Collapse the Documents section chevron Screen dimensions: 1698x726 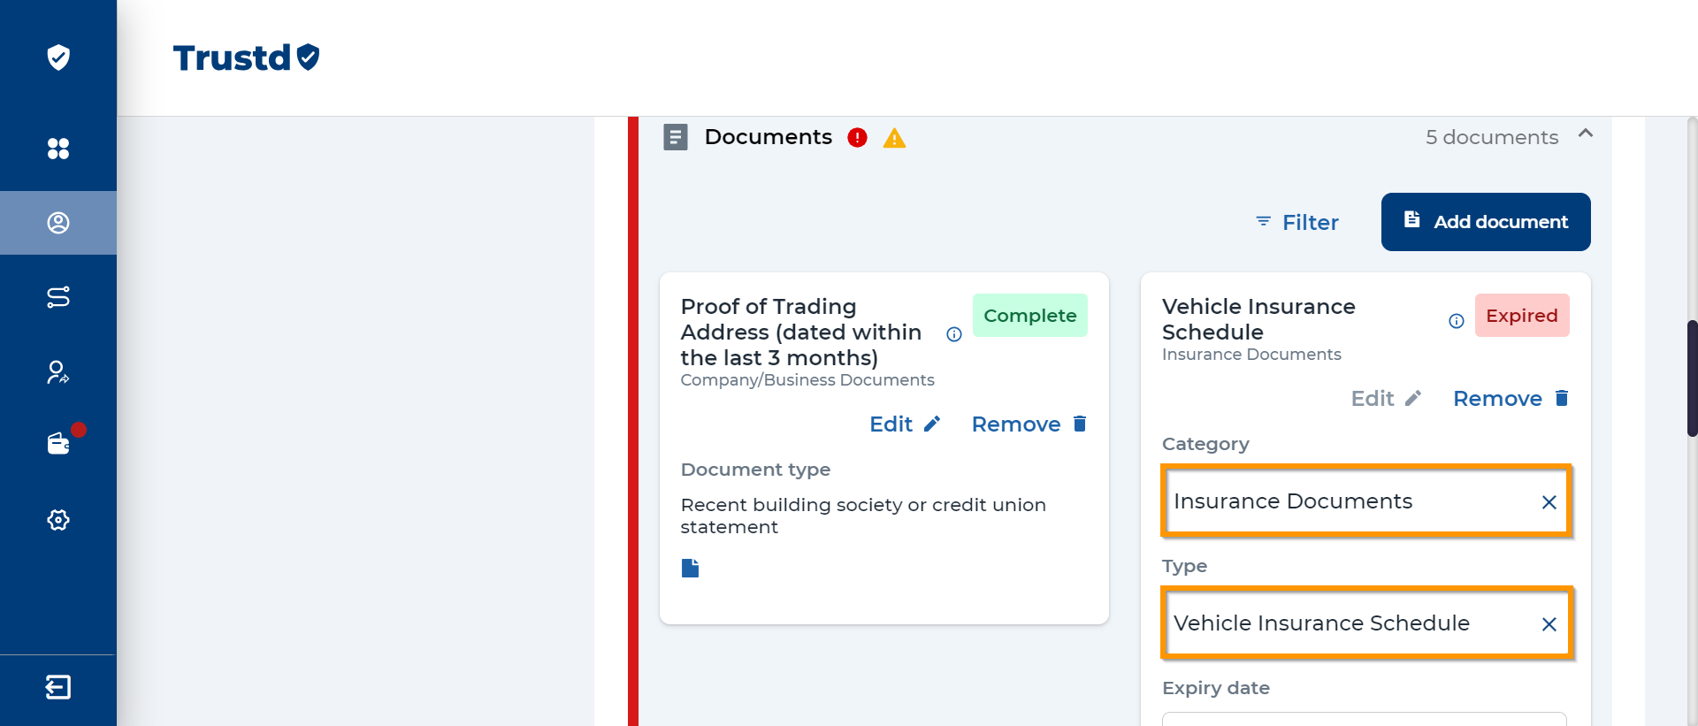pos(1586,134)
